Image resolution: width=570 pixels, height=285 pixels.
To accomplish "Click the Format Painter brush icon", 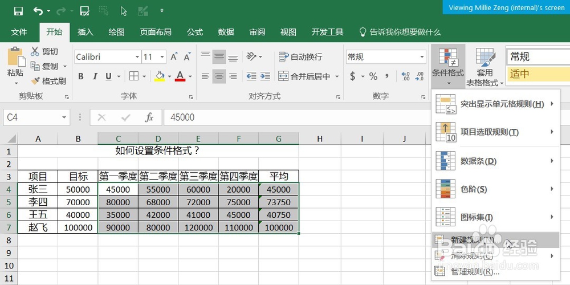I will [x=35, y=81].
